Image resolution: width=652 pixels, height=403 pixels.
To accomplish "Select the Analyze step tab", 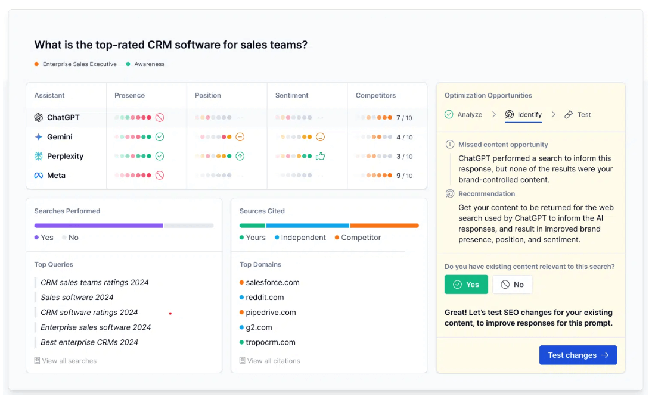I will [x=464, y=115].
